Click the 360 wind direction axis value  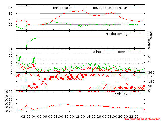151,73
